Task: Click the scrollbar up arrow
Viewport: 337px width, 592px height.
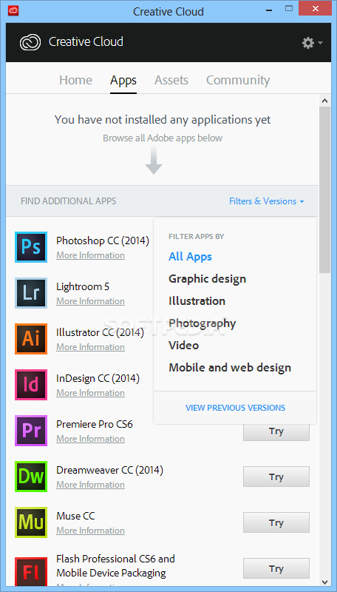Action: pyautogui.click(x=324, y=101)
